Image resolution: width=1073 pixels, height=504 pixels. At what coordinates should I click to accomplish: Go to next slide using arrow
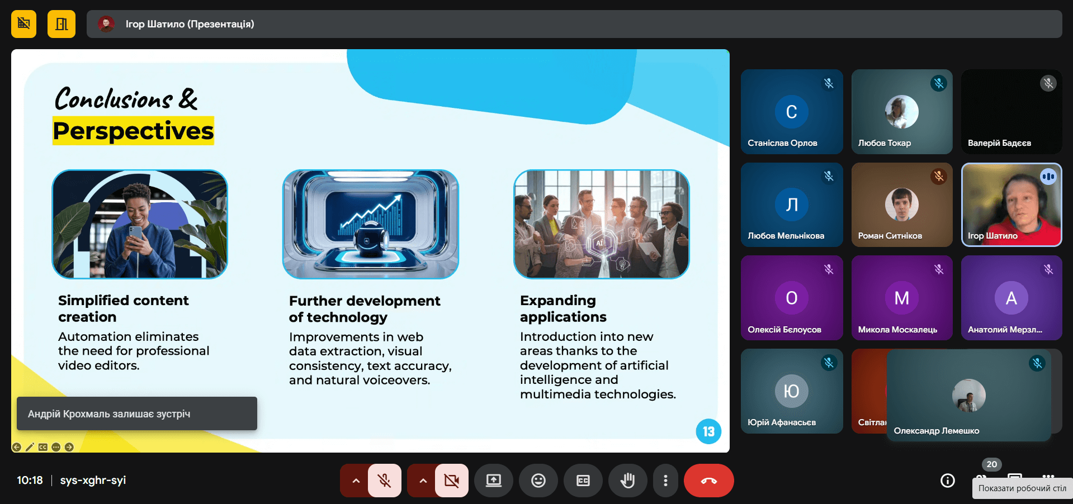tap(69, 447)
